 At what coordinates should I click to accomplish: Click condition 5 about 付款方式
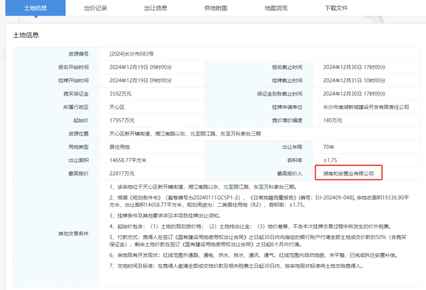pos(258,241)
